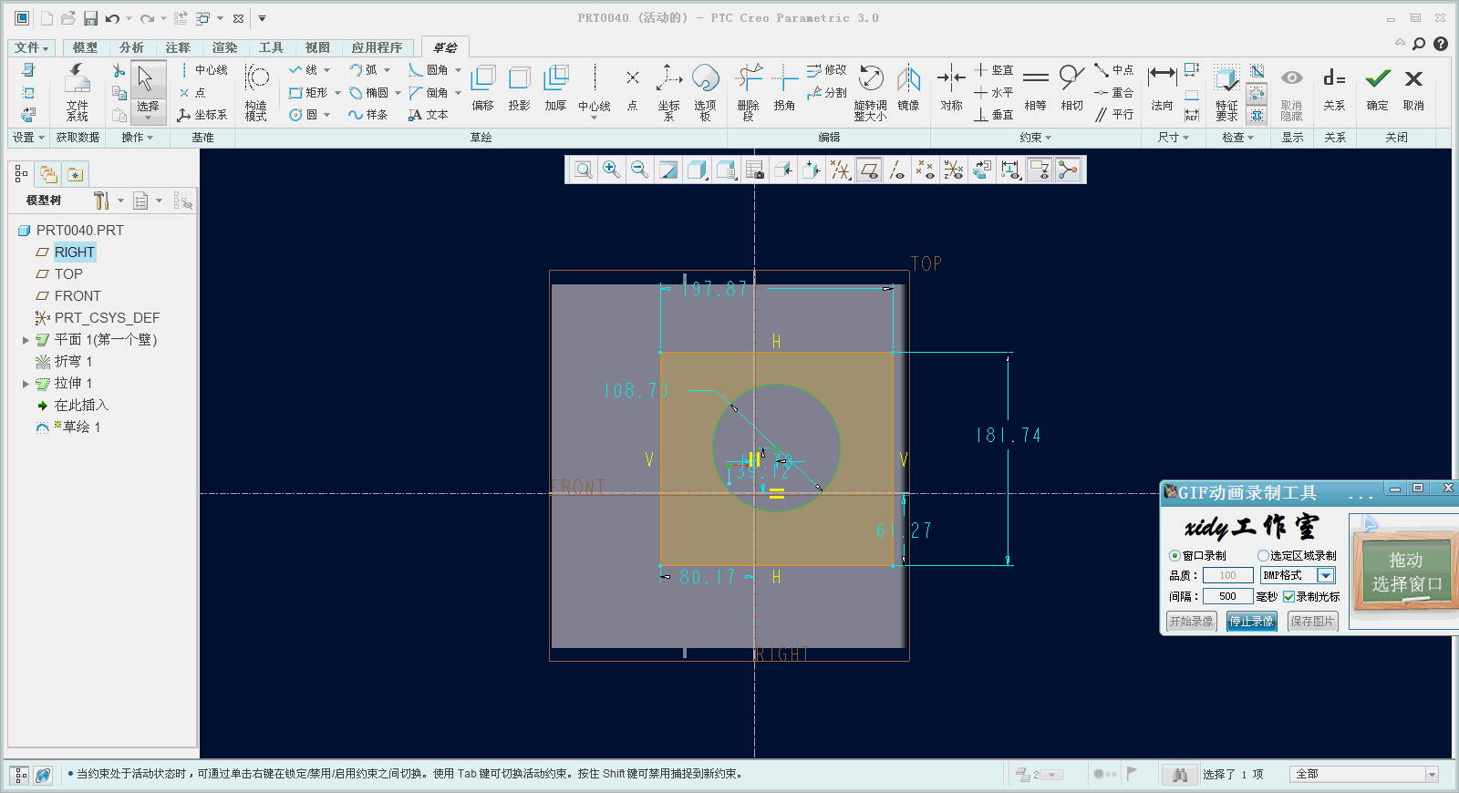This screenshot has width=1459, height=793.
Task: Switch to the 模型 ribbon tab
Action: (85, 47)
